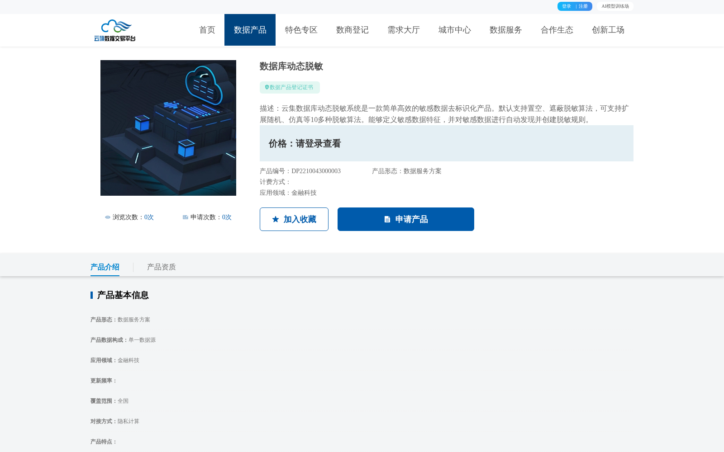Click the 申请次数 0次 counter
Viewport: 724px width, 452px height.
tap(207, 217)
